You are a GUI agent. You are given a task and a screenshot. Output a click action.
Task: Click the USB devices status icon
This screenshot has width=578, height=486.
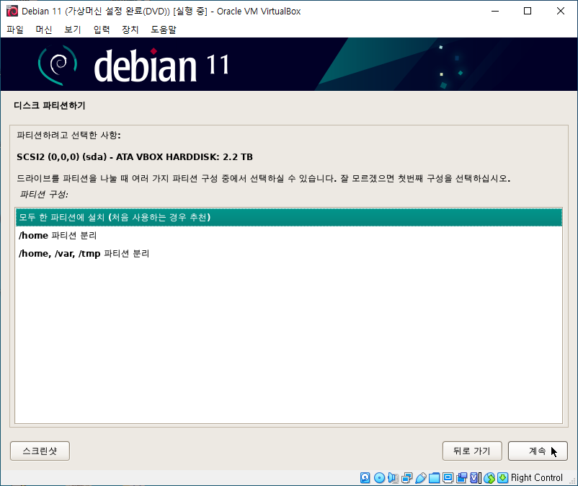point(421,477)
